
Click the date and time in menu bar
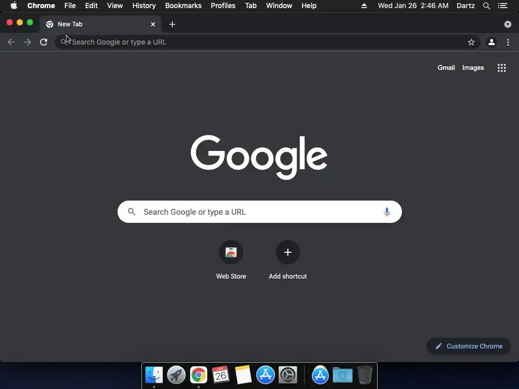413,6
